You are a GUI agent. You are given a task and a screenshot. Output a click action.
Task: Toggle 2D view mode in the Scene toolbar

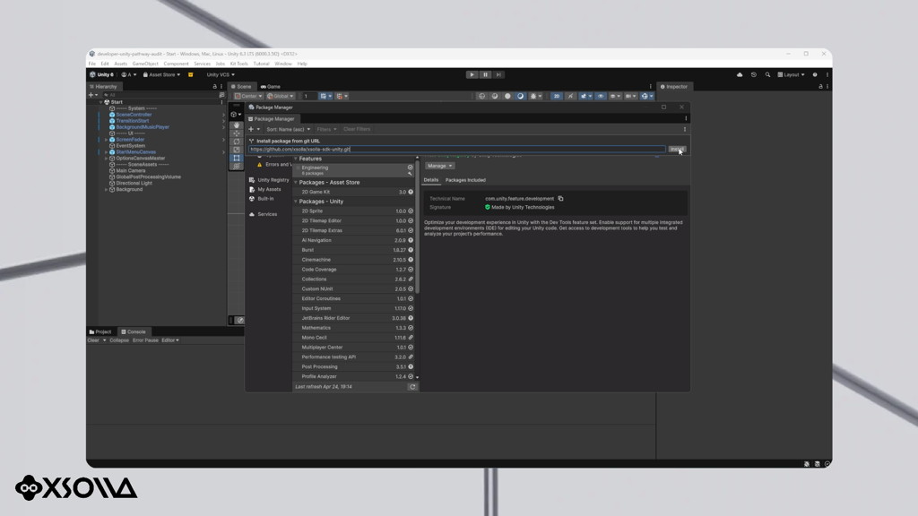pyautogui.click(x=556, y=96)
